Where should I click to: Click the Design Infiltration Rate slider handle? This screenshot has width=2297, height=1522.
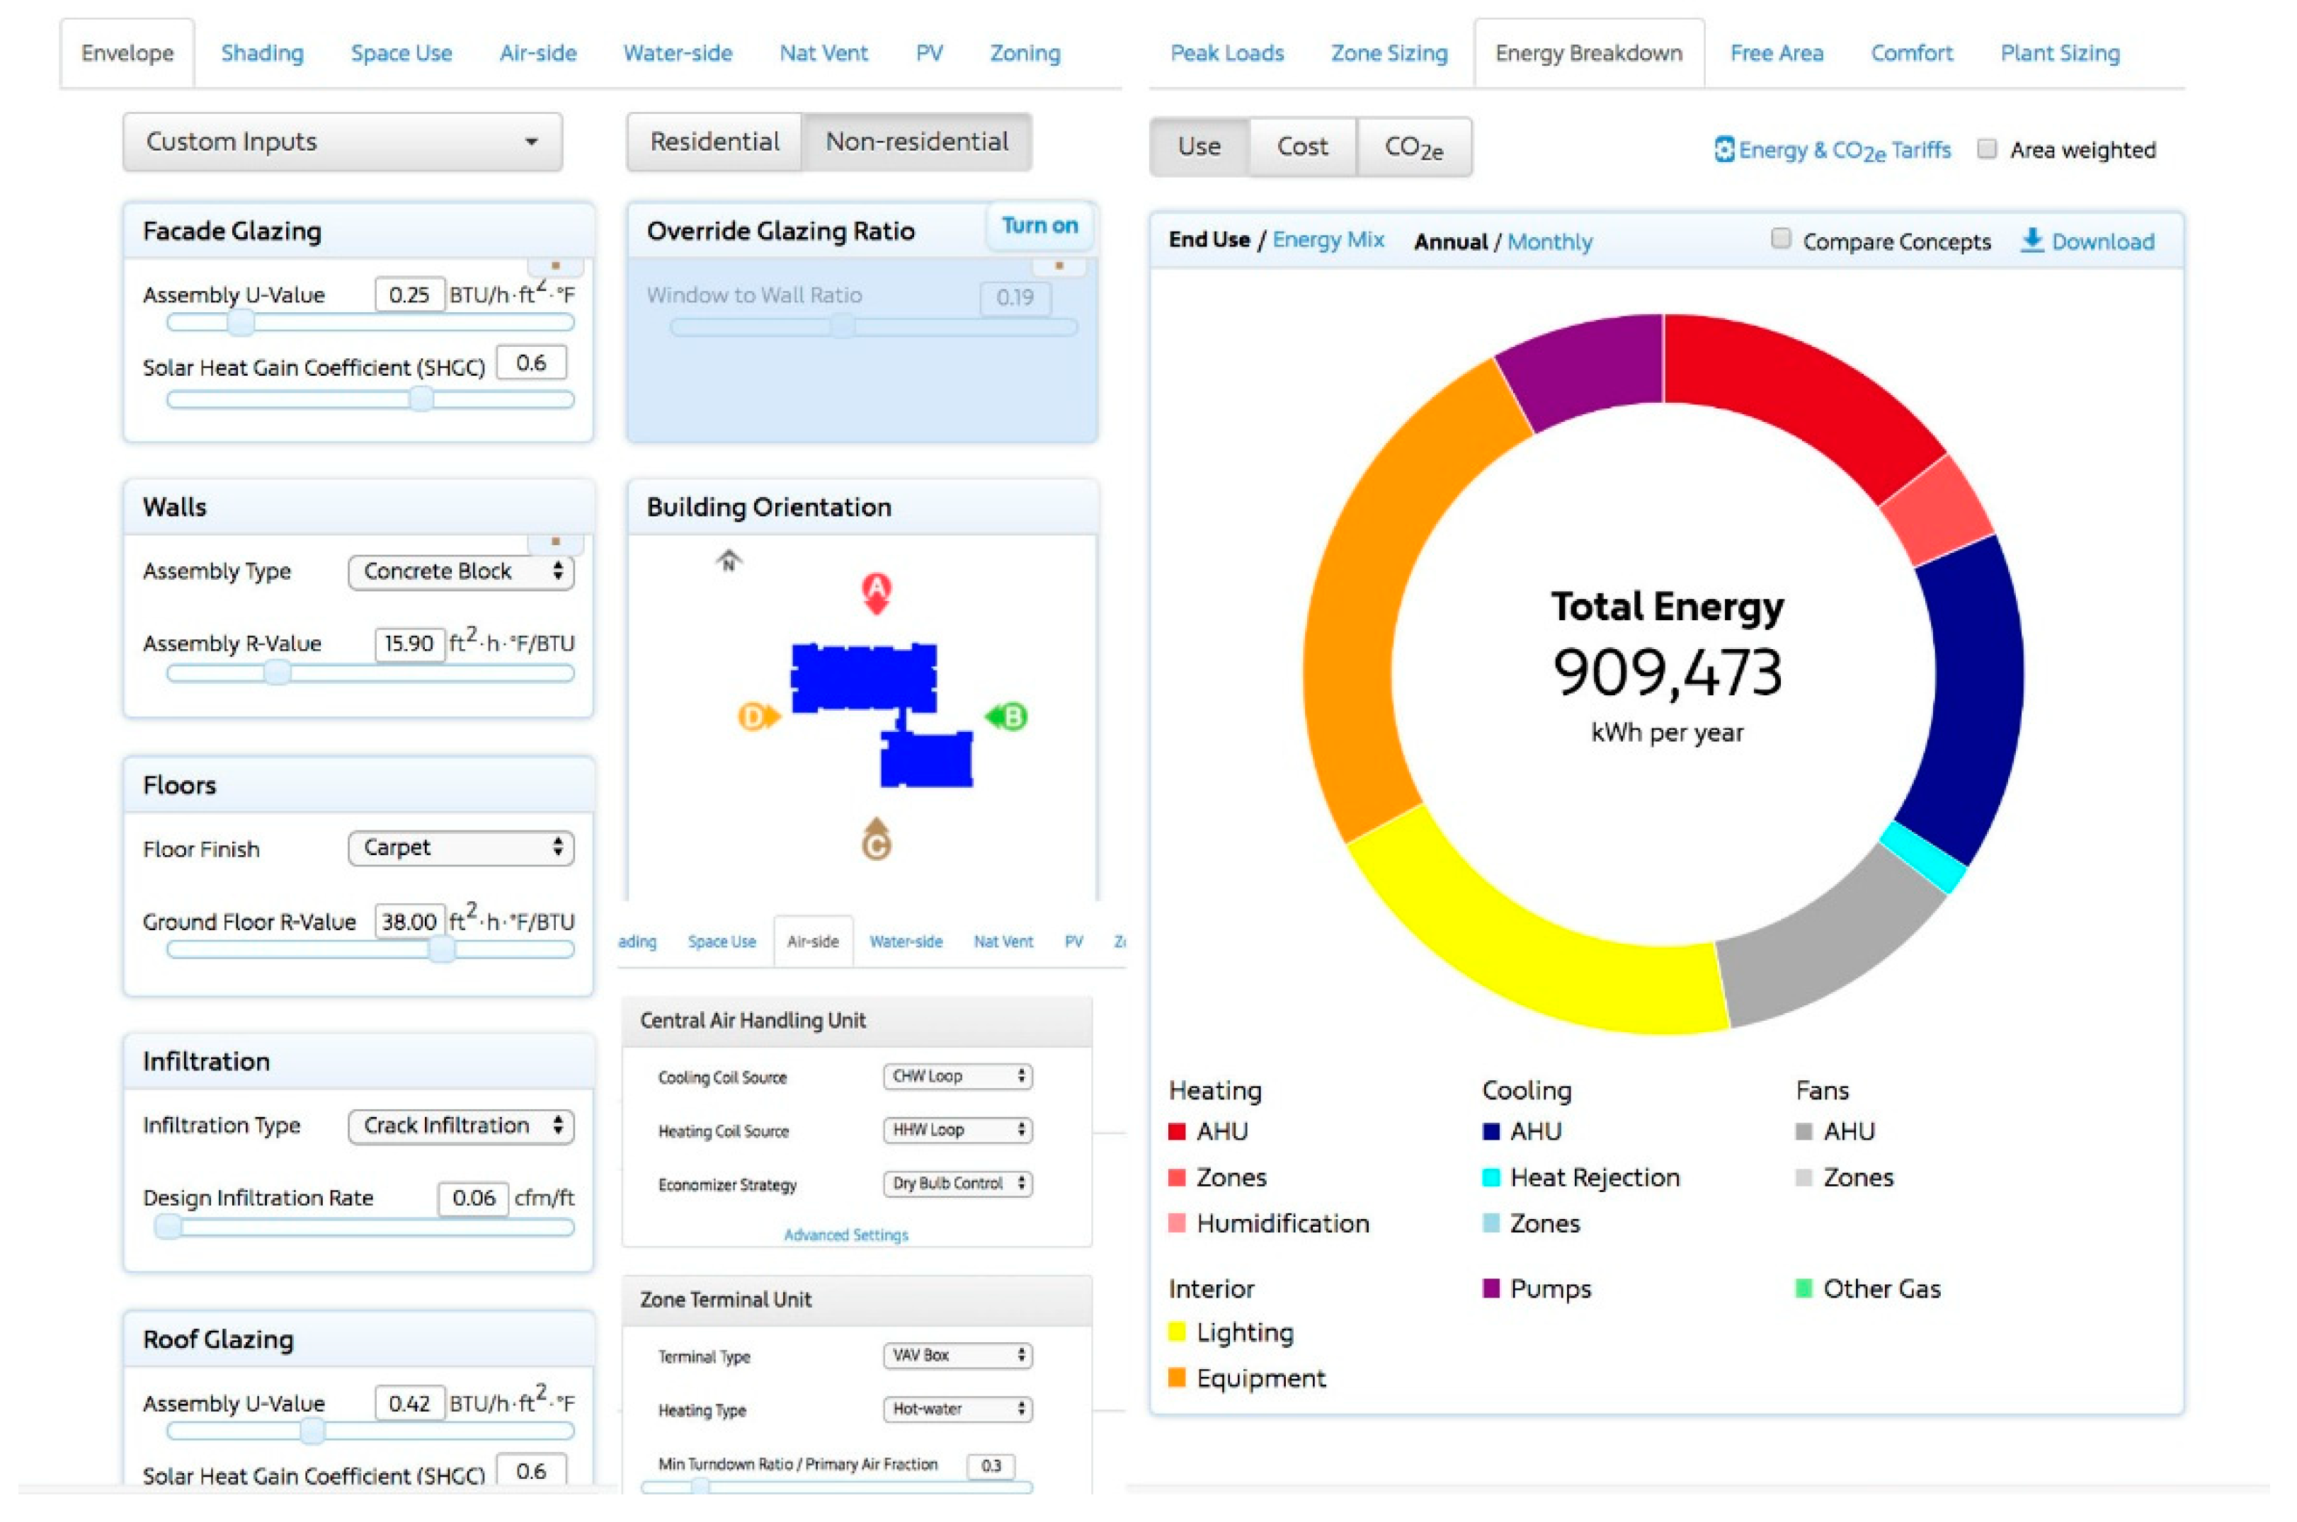tap(168, 1227)
